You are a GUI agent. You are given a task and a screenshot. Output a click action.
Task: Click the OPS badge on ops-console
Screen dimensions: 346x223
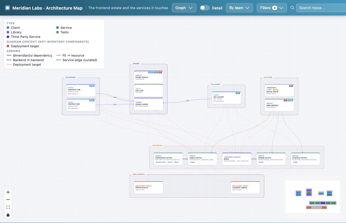(238, 93)
